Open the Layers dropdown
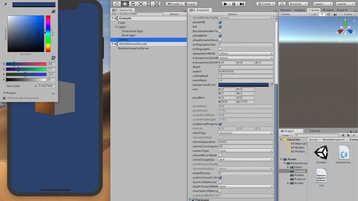Viewport: 358px width, 201px height. [x=323, y=4]
